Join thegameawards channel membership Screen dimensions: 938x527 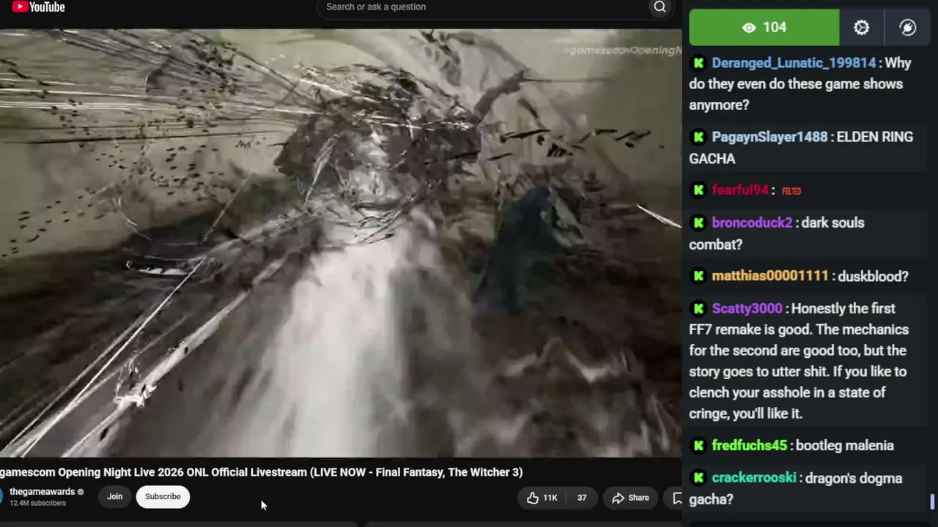115,497
